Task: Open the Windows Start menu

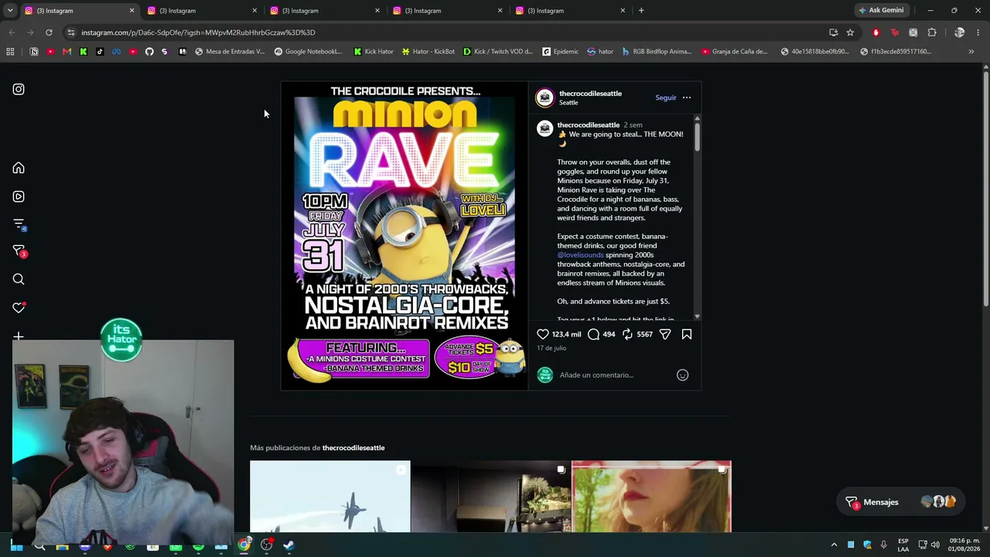Action: click(x=16, y=545)
